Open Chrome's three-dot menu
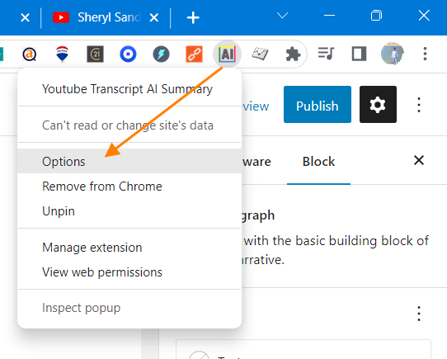Viewport: 447px width, 359px height. 425,54
